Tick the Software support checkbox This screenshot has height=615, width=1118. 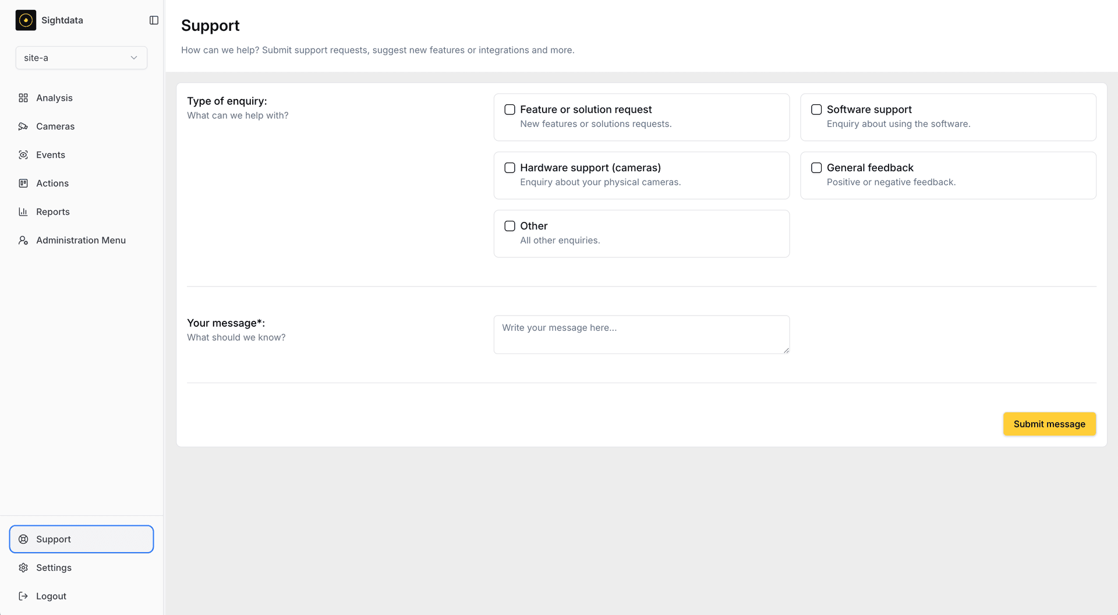(x=816, y=109)
